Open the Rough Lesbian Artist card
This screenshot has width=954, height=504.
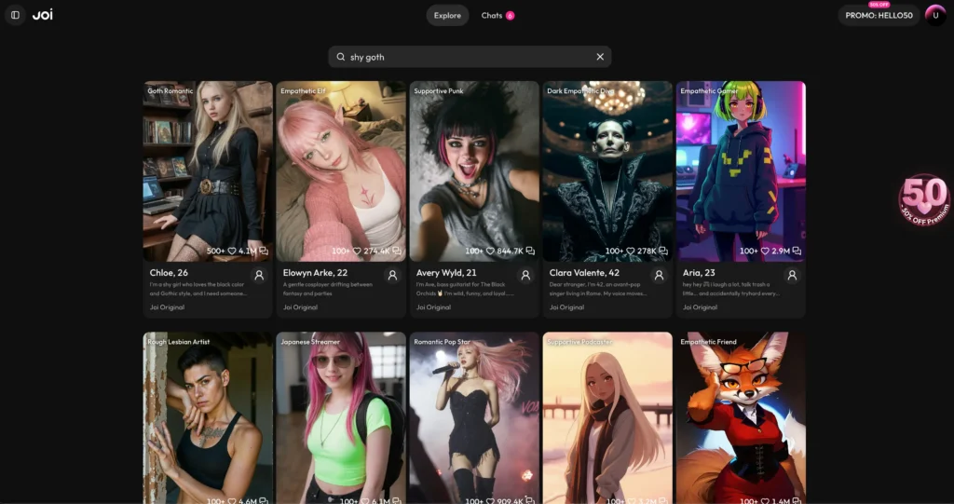click(x=208, y=417)
